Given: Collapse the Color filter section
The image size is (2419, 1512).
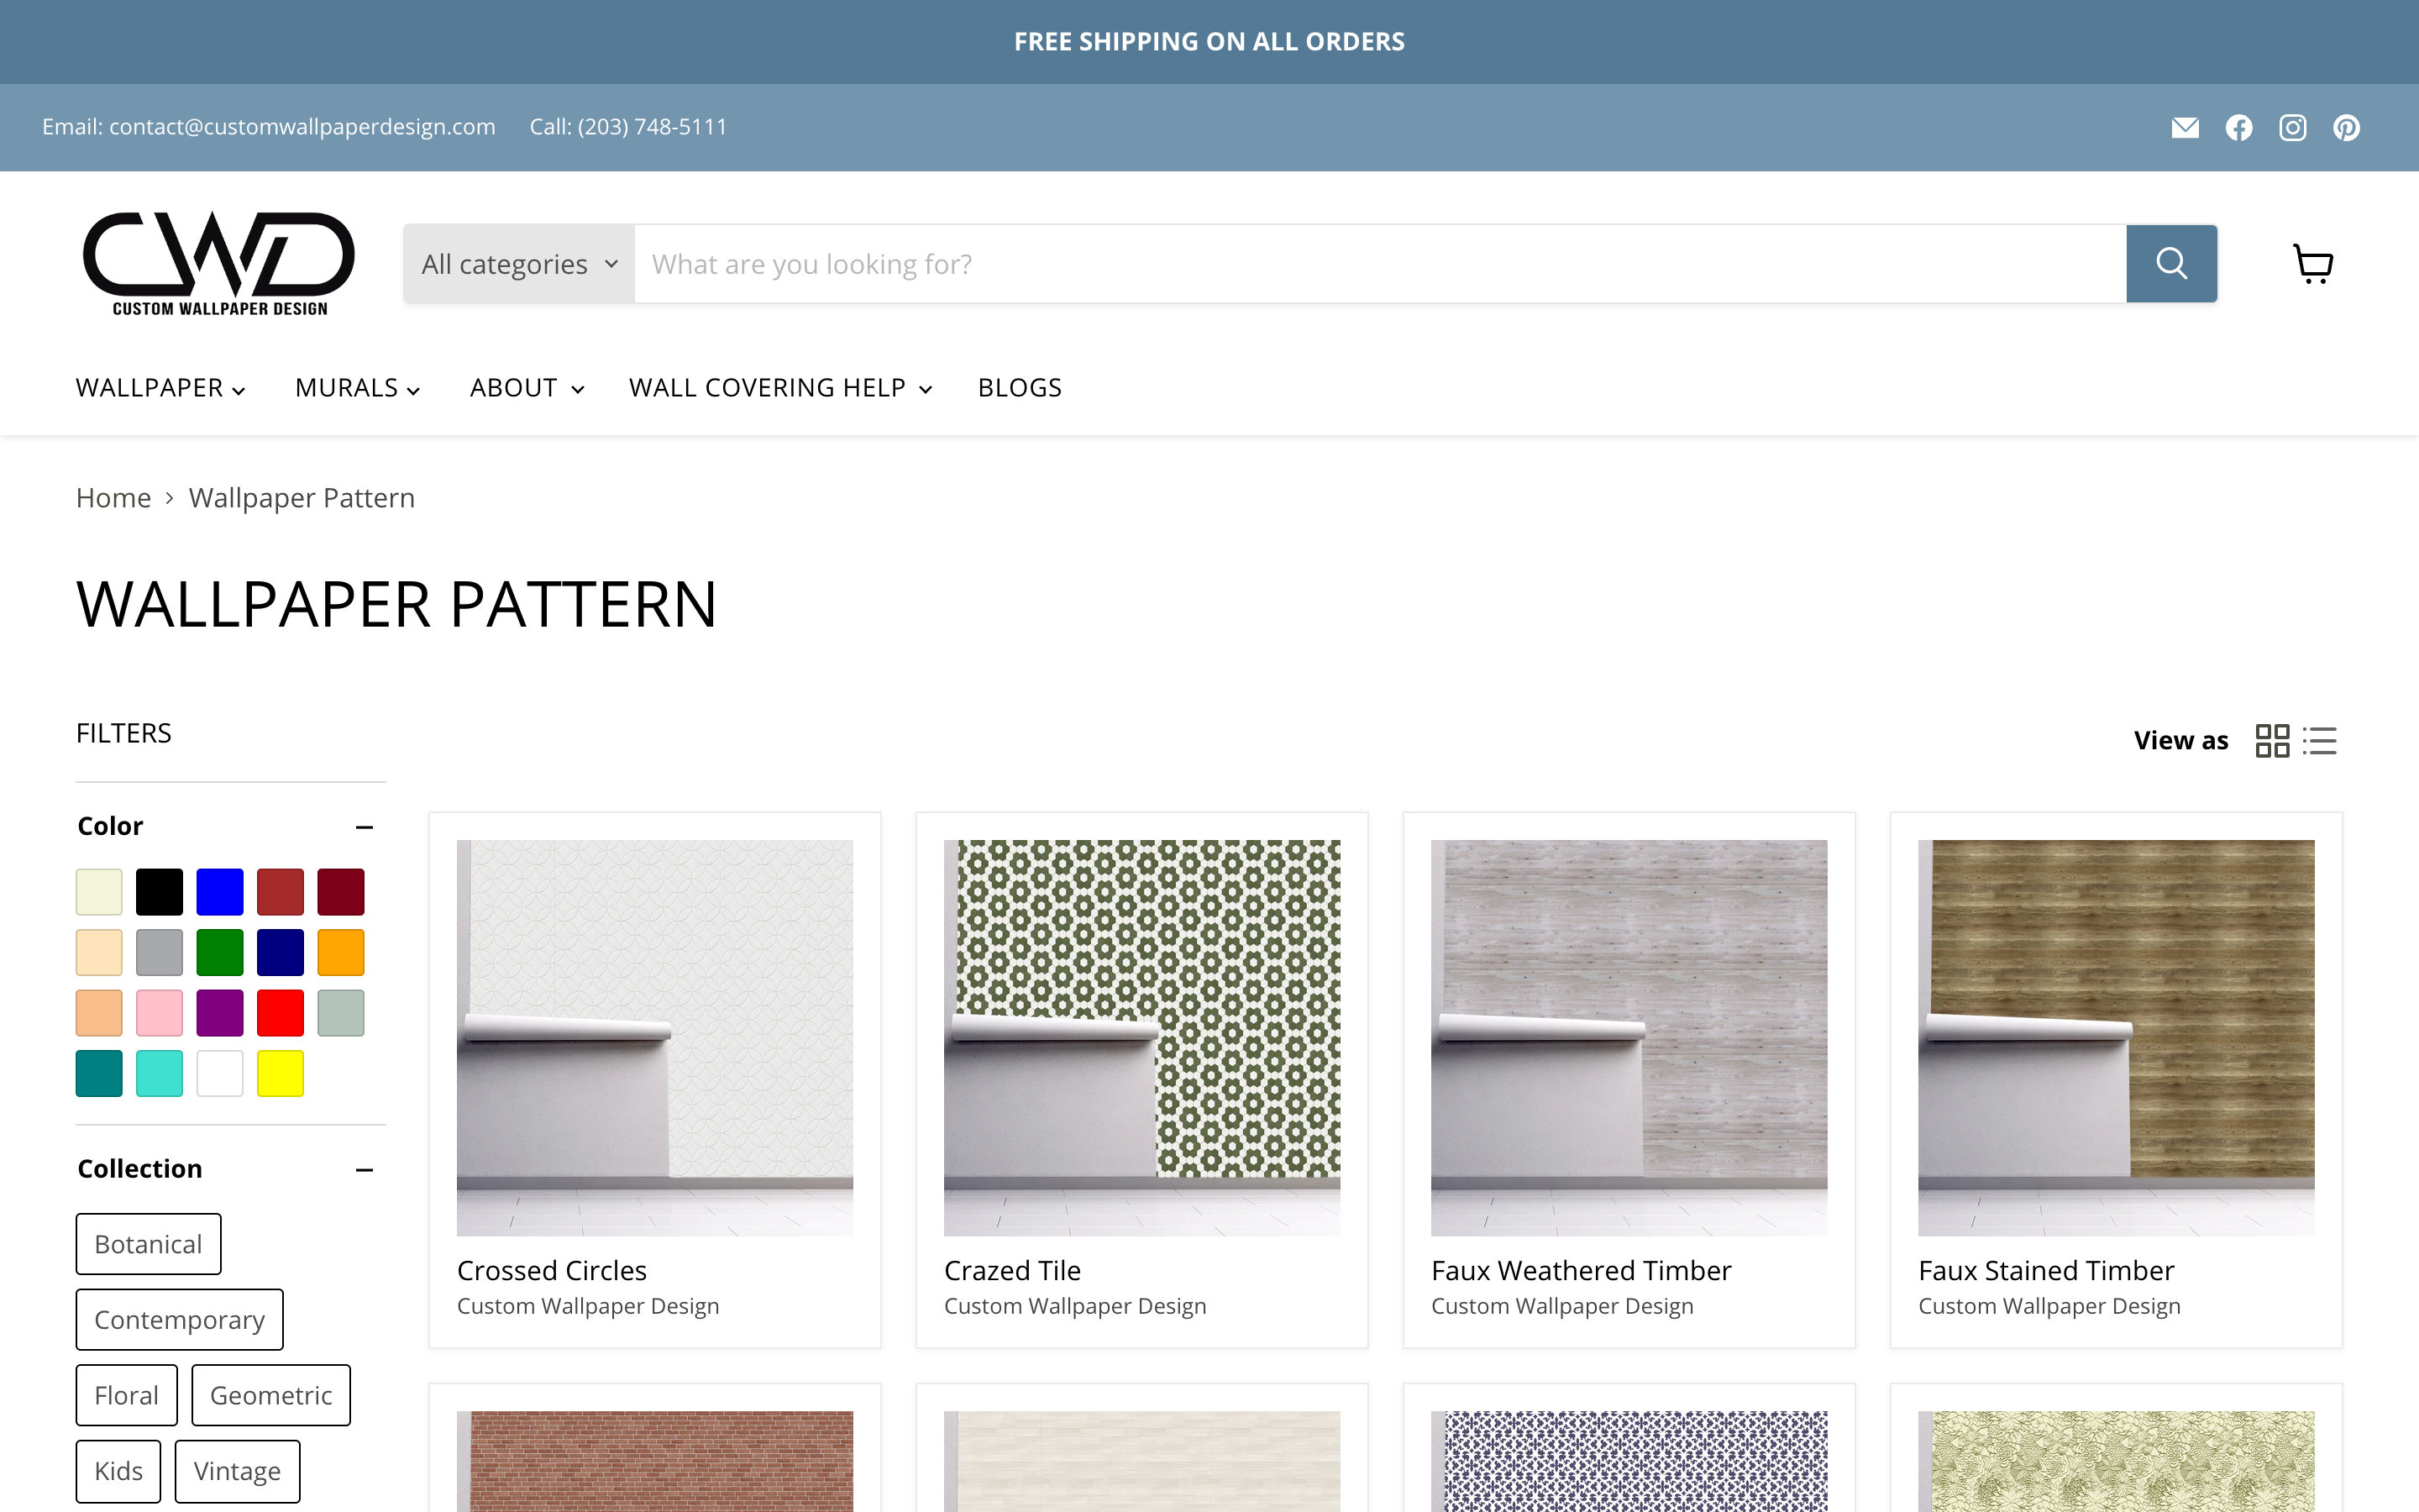Looking at the screenshot, I should (365, 827).
